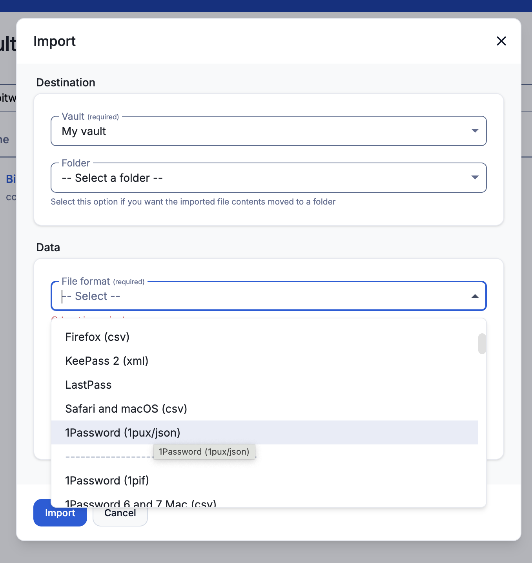Image resolution: width=532 pixels, height=563 pixels.
Task: Collapse the File format dropdown
Action: tap(268, 296)
